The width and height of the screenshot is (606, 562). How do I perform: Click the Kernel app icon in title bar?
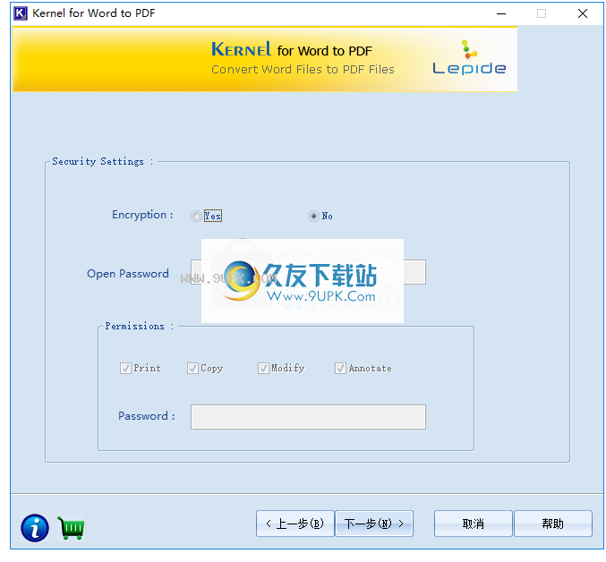click(20, 13)
